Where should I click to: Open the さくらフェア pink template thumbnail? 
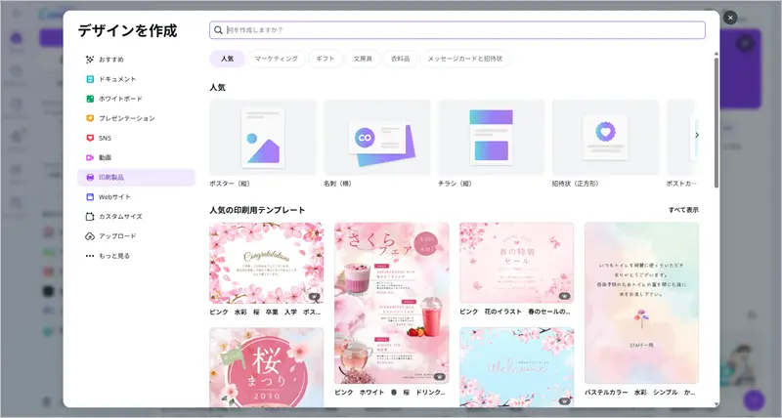[x=391, y=303]
